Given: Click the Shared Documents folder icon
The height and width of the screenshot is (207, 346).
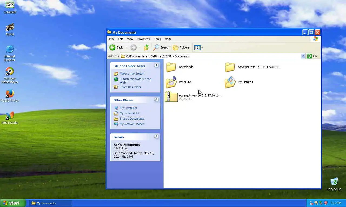Looking at the screenshot, I should (x=116, y=119).
